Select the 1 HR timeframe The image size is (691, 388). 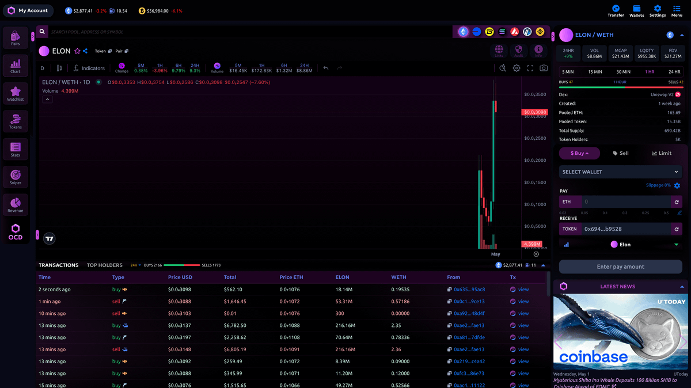tap(650, 72)
